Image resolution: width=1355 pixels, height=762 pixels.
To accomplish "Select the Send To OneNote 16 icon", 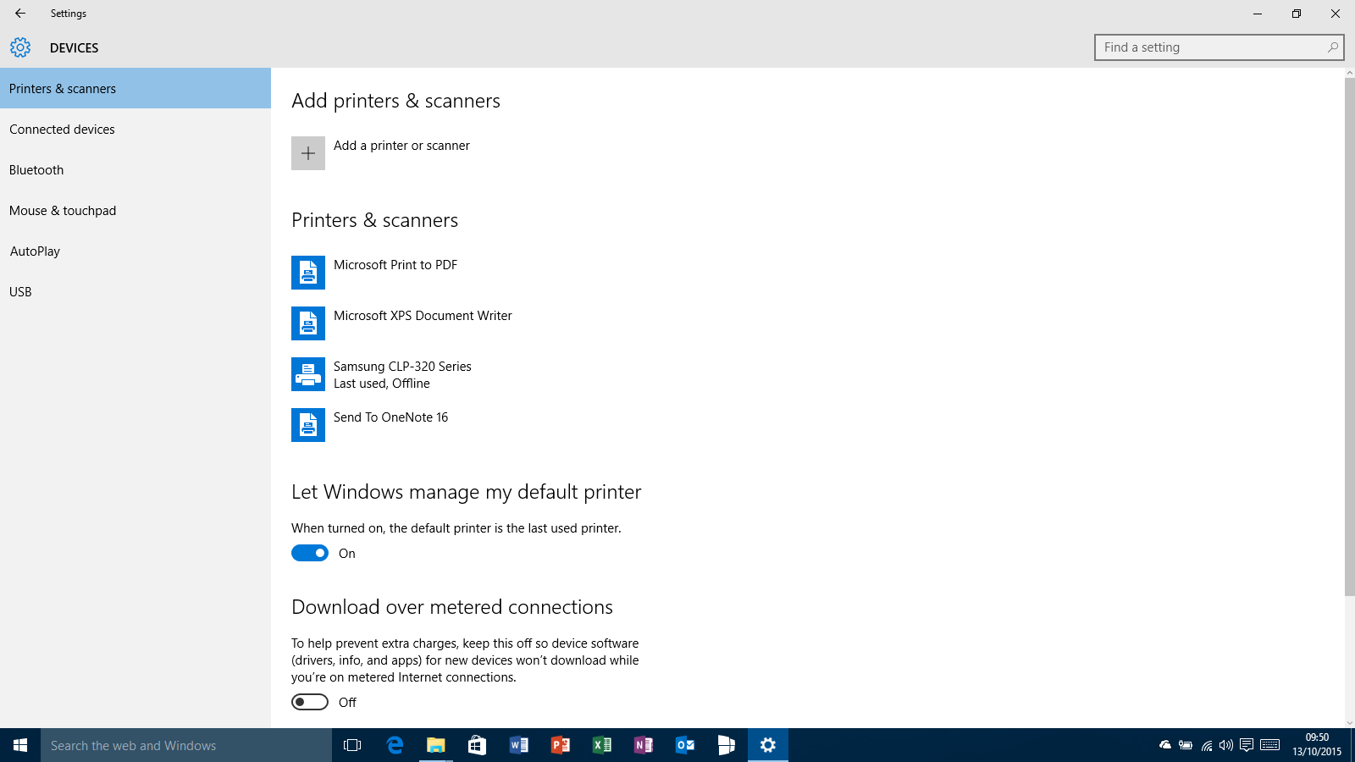I will 308,425.
